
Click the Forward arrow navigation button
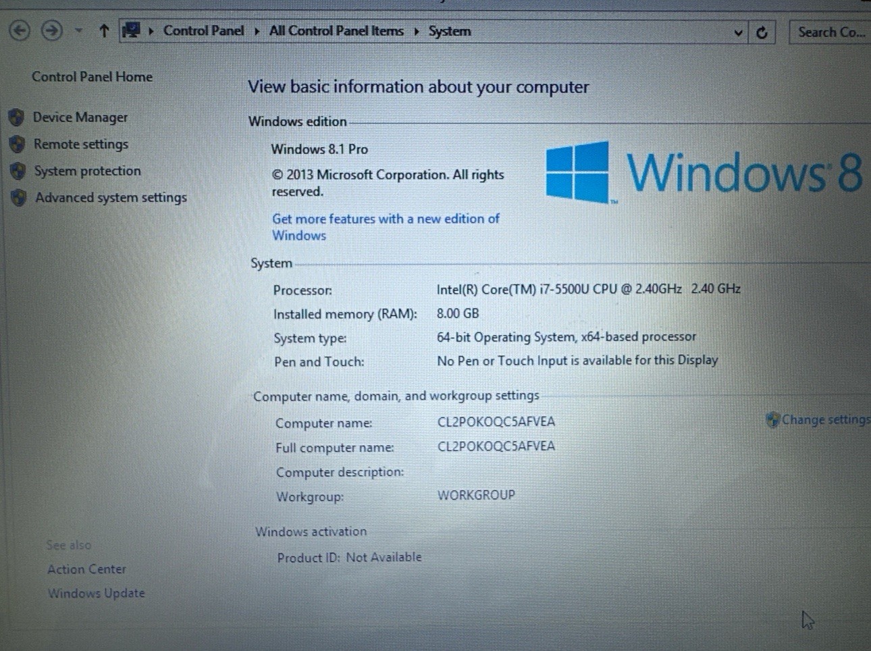(52, 30)
